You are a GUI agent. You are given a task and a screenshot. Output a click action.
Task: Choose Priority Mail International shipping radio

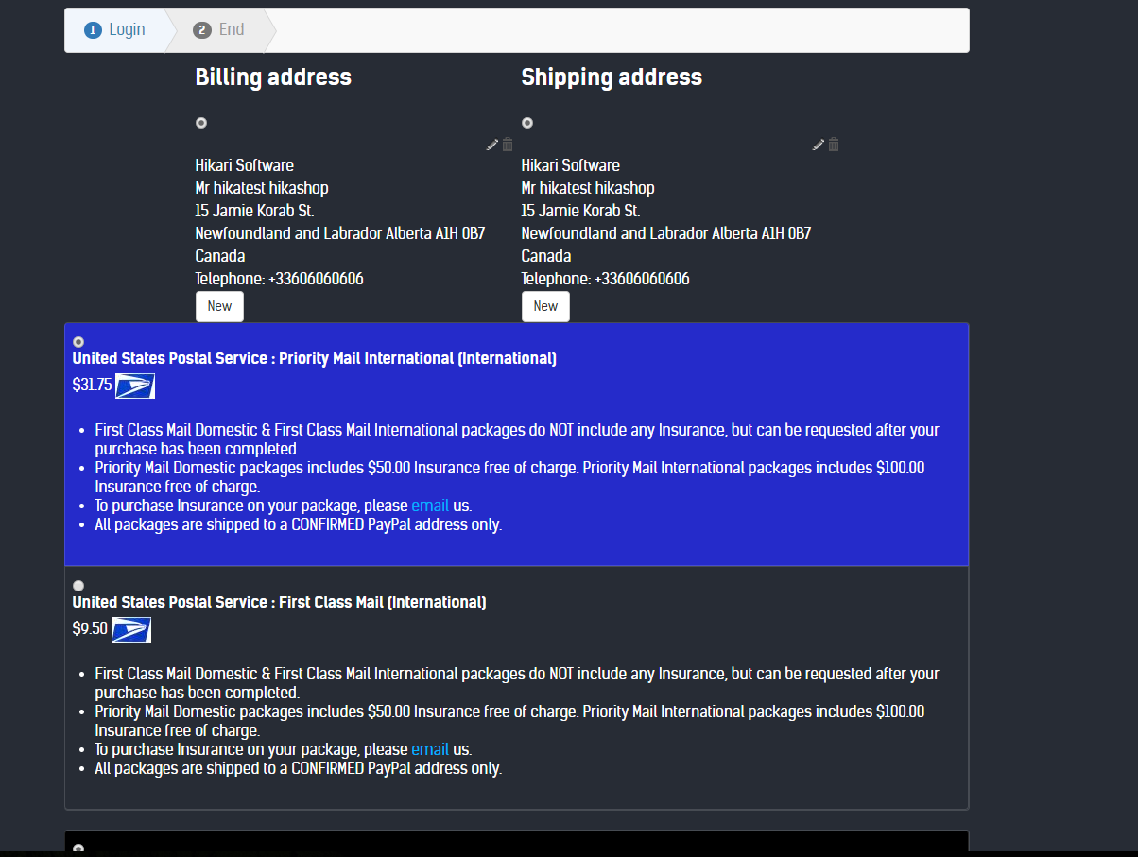click(78, 342)
